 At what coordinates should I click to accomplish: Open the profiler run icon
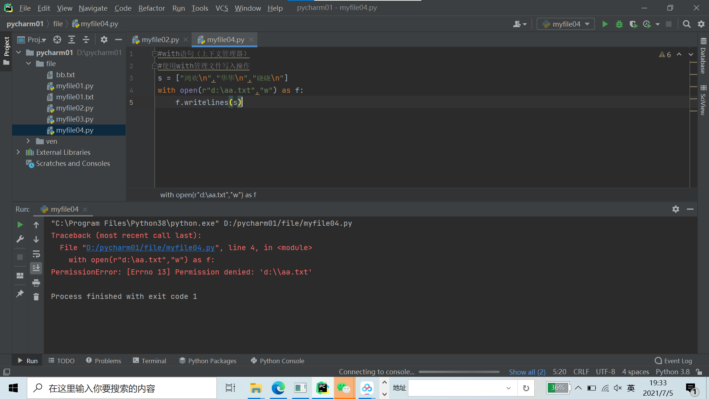tap(647, 24)
